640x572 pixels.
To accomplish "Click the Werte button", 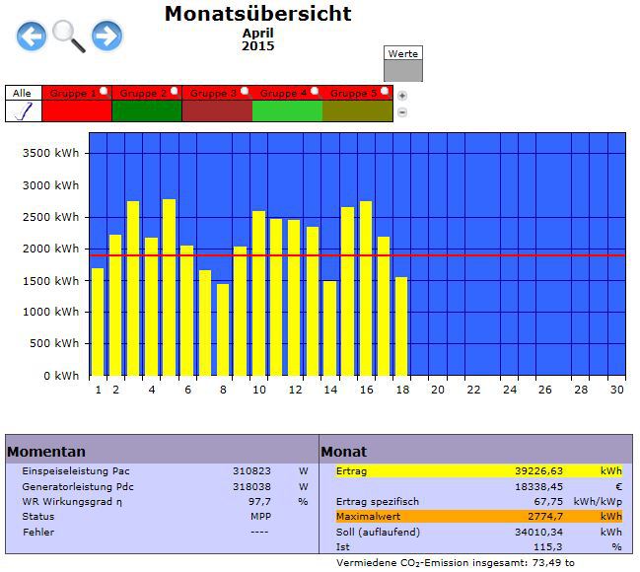I will [x=402, y=53].
